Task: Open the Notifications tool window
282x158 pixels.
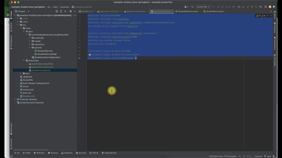Action: pyautogui.click(x=275, y=43)
